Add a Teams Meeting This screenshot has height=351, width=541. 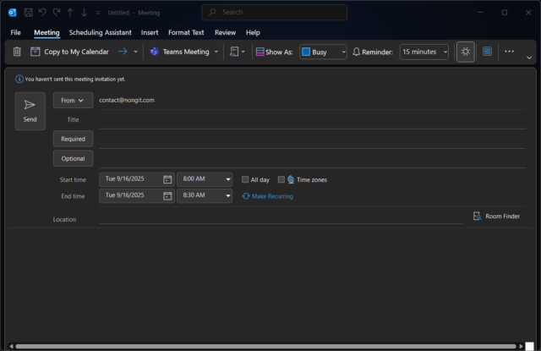[179, 52]
